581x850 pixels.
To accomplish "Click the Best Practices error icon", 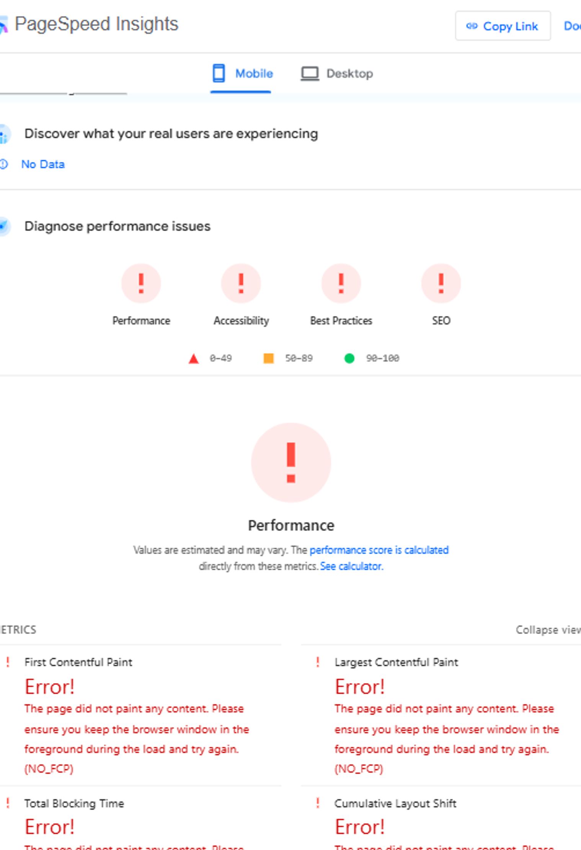I will 341,283.
